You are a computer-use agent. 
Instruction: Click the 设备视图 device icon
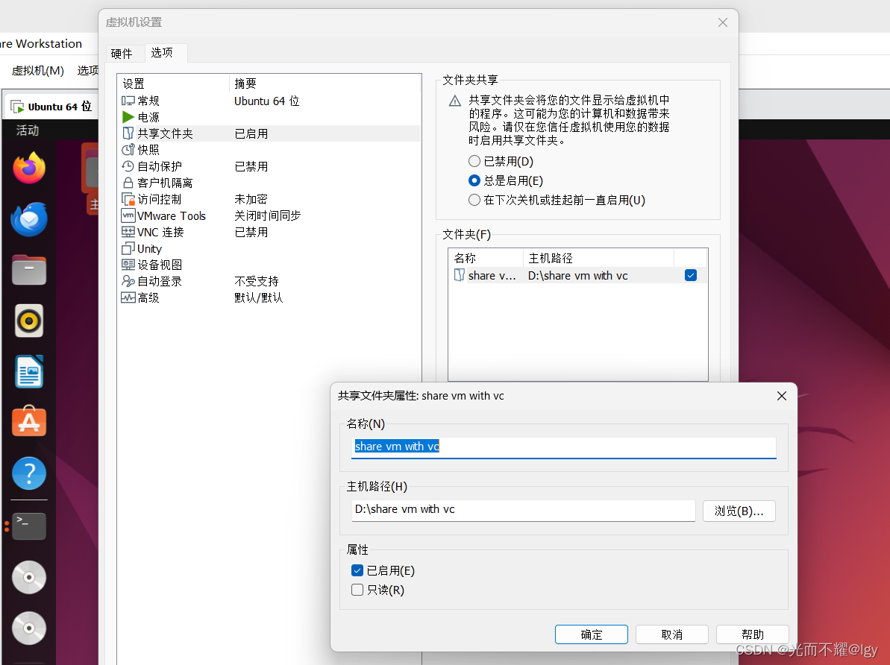(128, 265)
